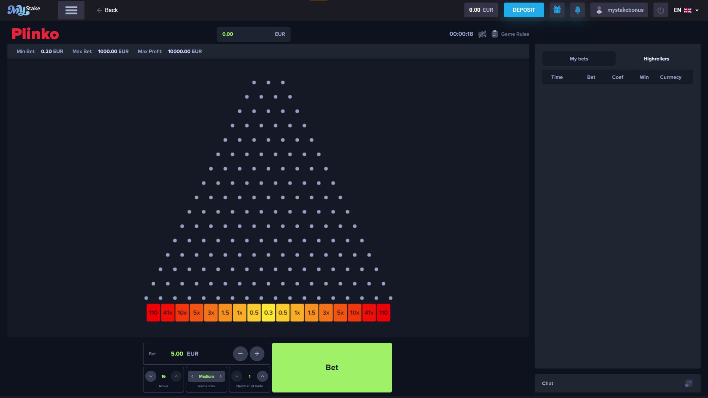
Task: Click the Max Bet 1000.00 EUR value
Action: point(113,51)
